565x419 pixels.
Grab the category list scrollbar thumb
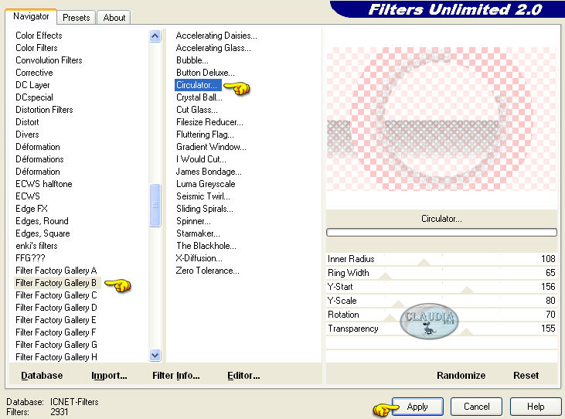pyautogui.click(x=155, y=205)
